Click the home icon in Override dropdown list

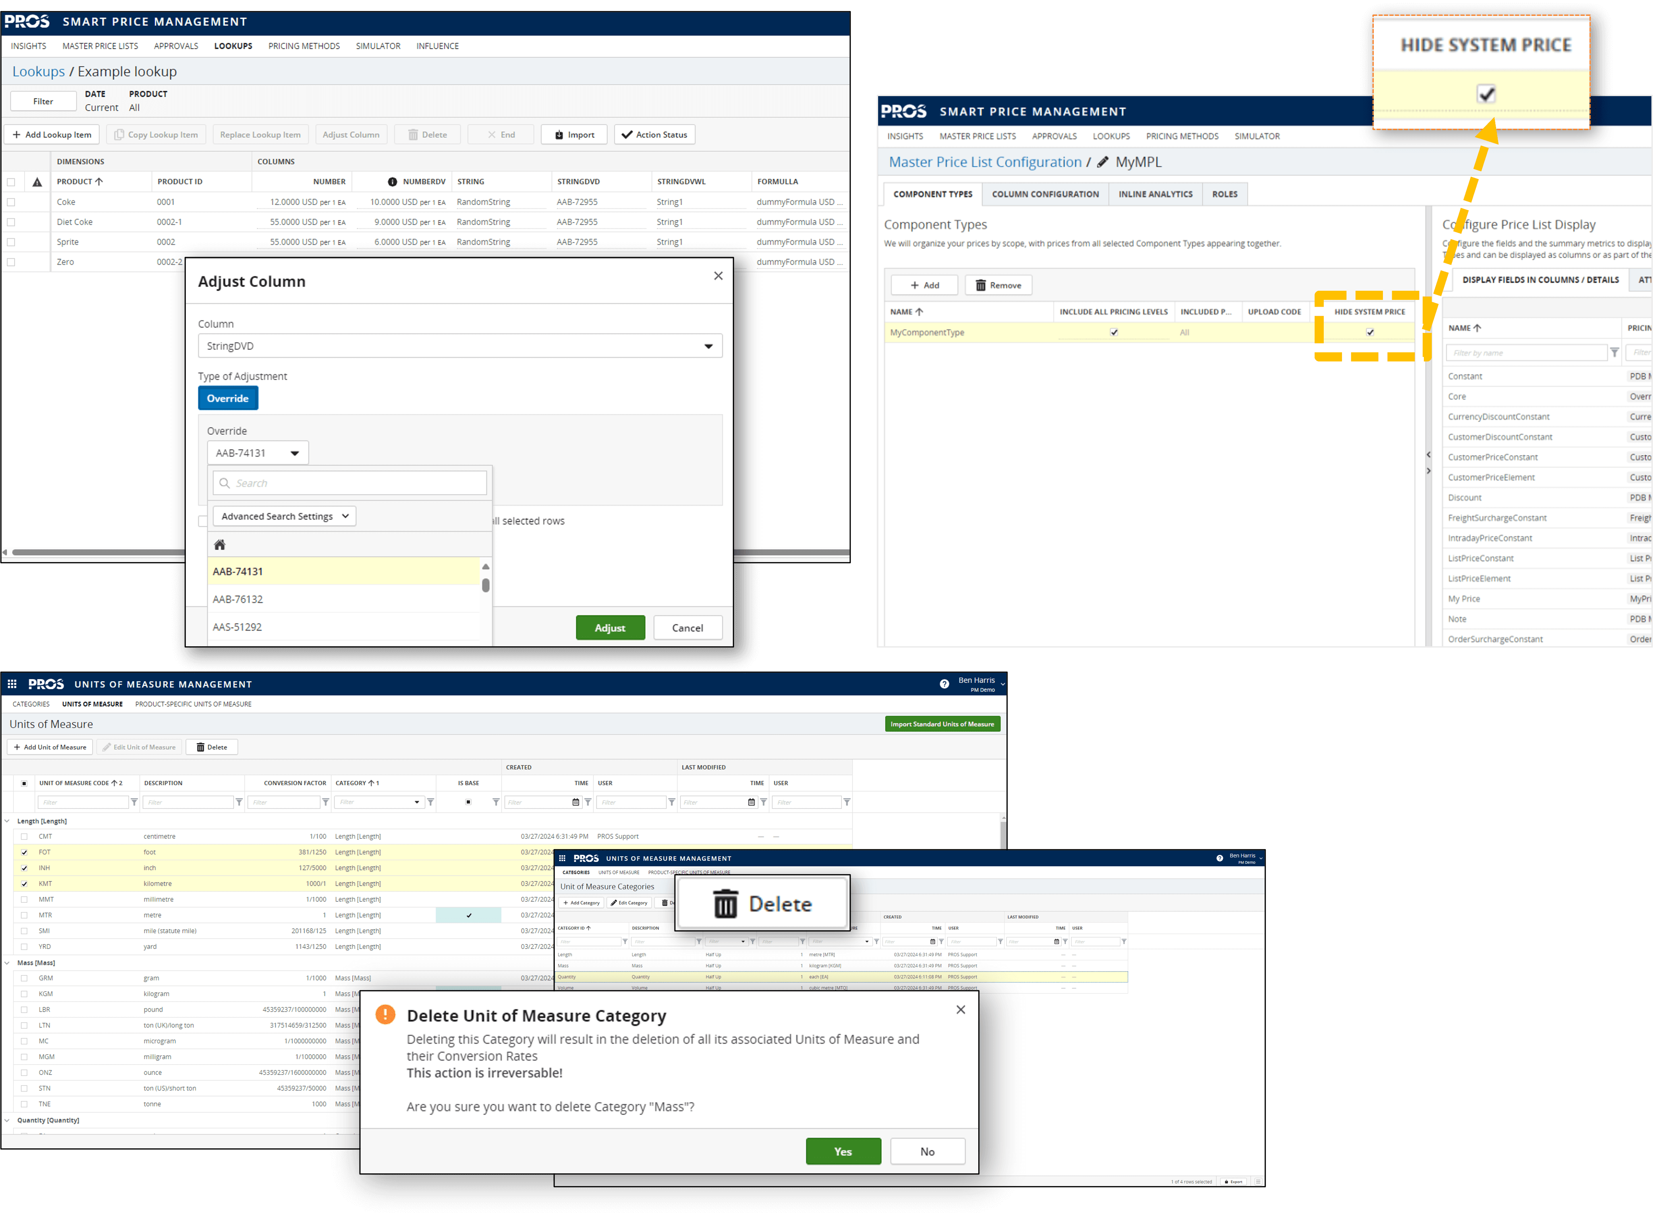220,545
